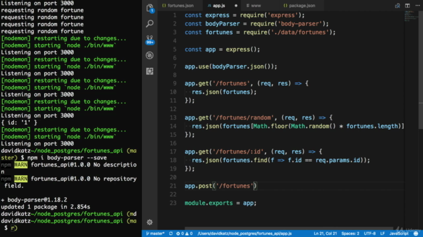The height and width of the screenshot is (237, 423).
Task: Click the errors count icon in status bar
Action: tap(180, 234)
